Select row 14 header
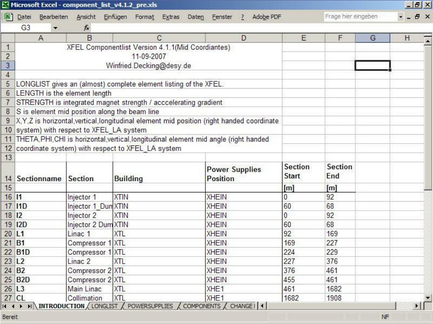433x324 pixels. pos(8,173)
